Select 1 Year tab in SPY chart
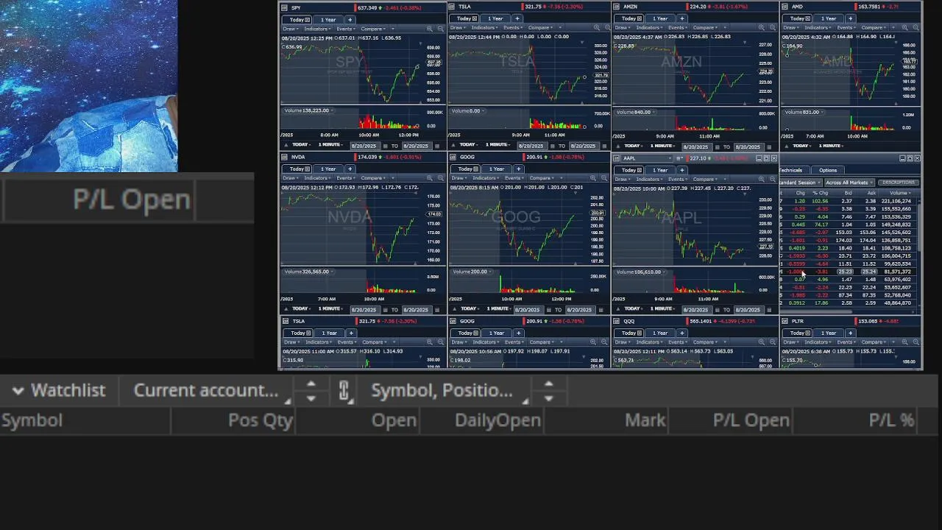The height and width of the screenshot is (530, 942). pos(328,20)
